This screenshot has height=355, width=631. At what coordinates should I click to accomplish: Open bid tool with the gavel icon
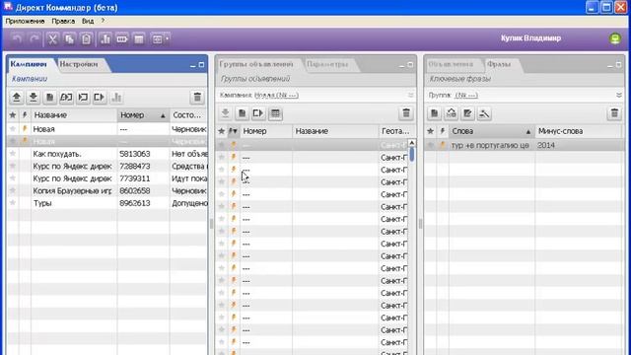click(x=484, y=113)
